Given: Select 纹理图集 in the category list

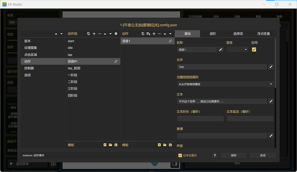Looking at the screenshot, I should [x=43, y=48].
